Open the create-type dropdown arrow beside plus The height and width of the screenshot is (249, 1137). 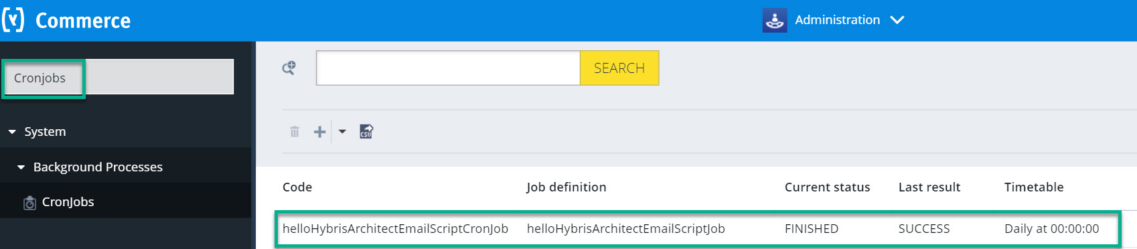tap(342, 132)
